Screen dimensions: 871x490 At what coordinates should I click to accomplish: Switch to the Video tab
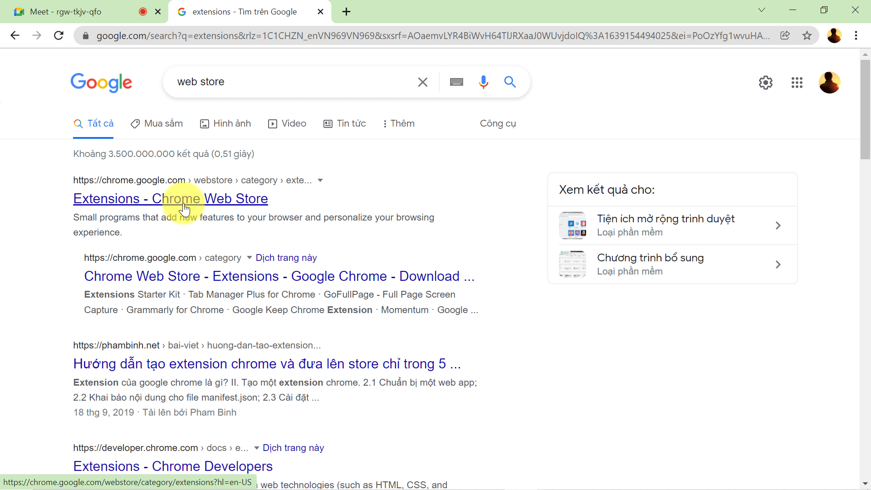coord(287,124)
